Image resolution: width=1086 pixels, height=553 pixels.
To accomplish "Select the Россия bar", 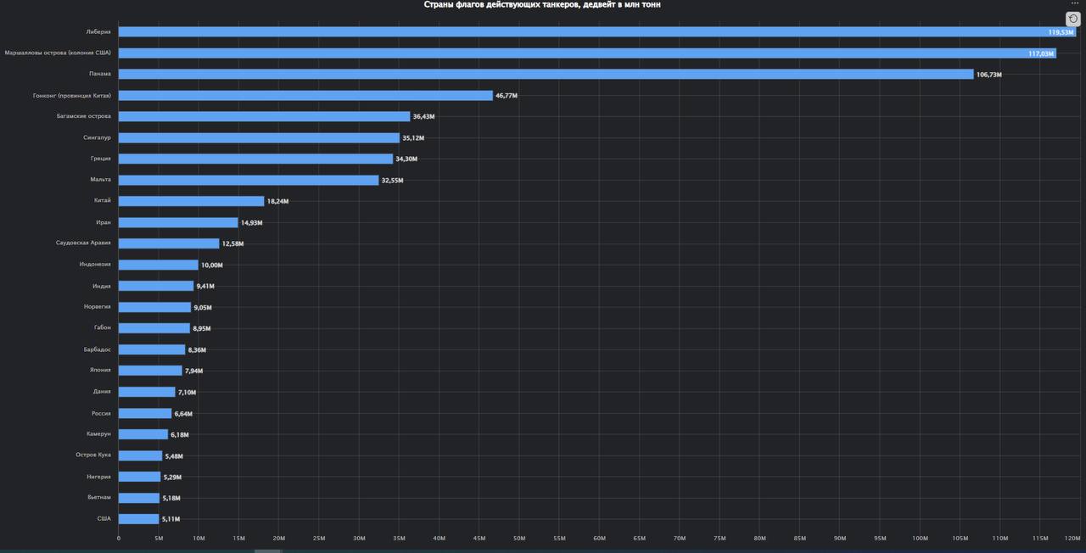I will tap(144, 413).
